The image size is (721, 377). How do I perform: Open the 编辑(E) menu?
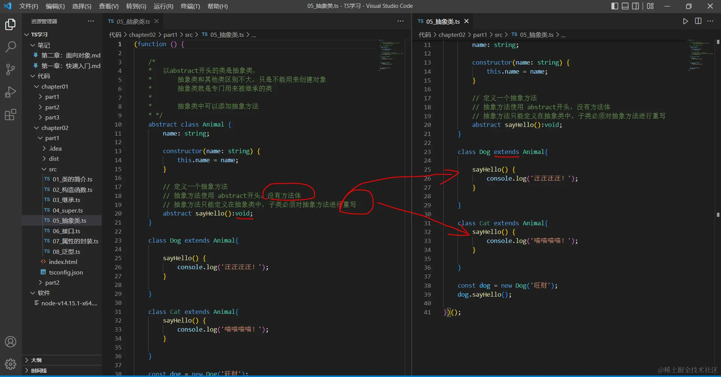55,6
